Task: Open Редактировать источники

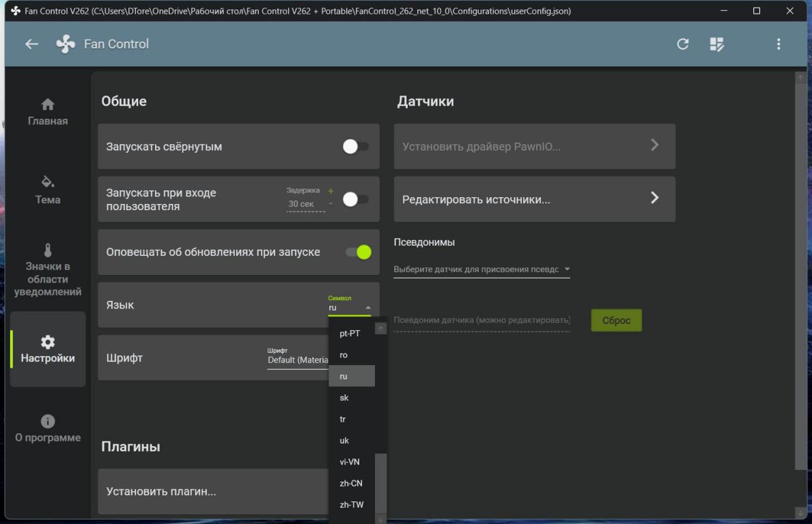Action: point(534,199)
